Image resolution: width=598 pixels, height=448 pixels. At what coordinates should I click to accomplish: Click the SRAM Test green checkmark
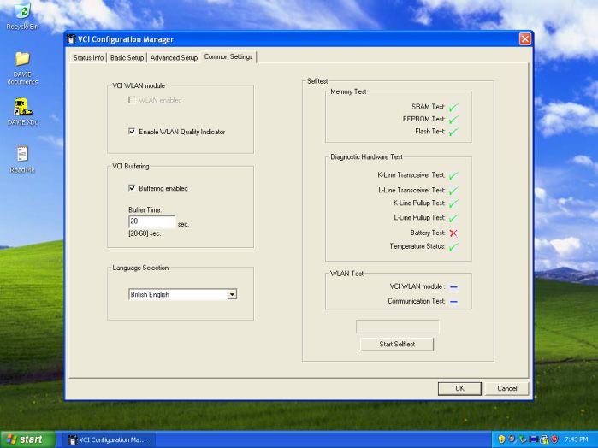click(x=453, y=106)
